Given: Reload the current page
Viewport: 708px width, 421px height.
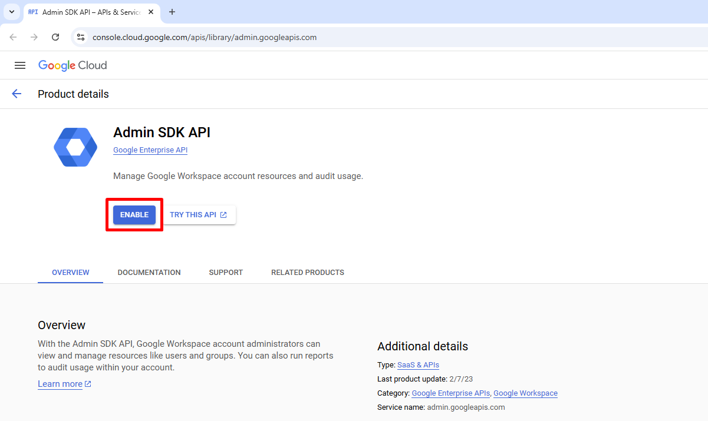Looking at the screenshot, I should click(55, 37).
